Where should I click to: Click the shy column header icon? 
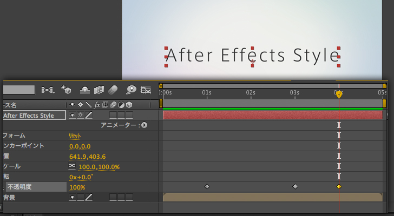click(x=73, y=105)
